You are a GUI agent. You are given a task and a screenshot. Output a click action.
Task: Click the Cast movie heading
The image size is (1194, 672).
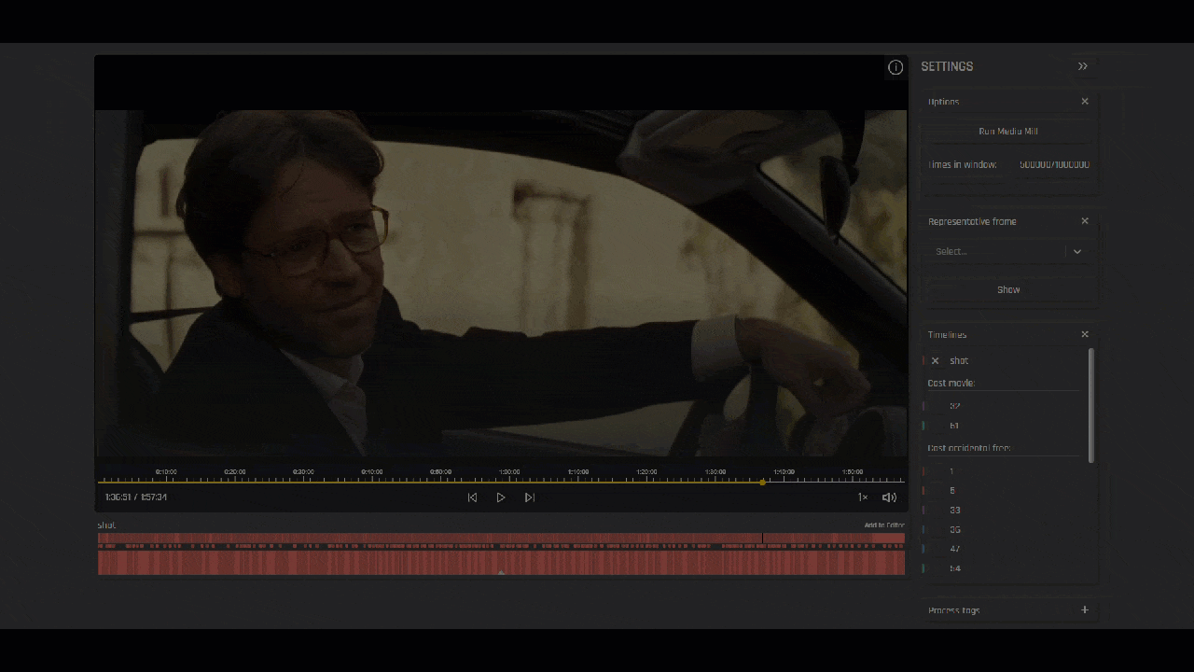(951, 384)
